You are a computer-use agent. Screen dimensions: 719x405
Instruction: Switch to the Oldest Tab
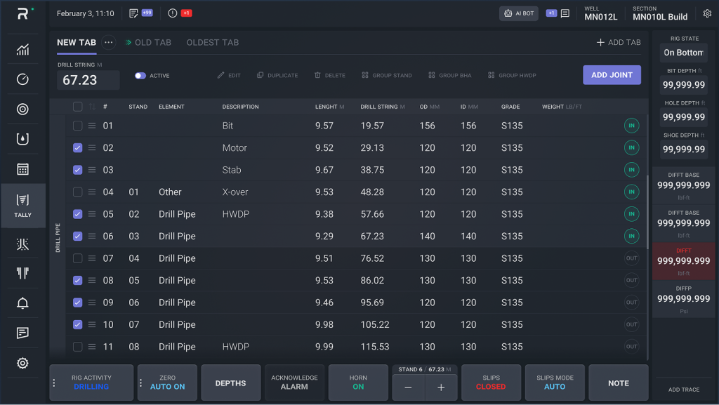click(x=212, y=43)
